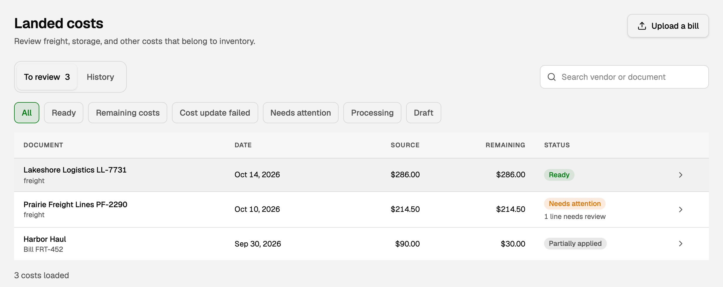The image size is (723, 287).
Task: Click the Upload a bill button
Action: click(x=668, y=26)
